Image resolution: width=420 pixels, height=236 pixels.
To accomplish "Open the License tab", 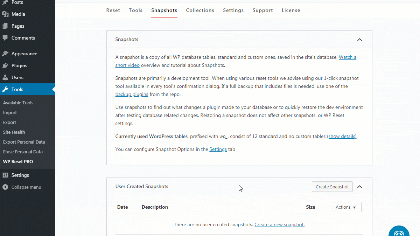I will 291,10.
